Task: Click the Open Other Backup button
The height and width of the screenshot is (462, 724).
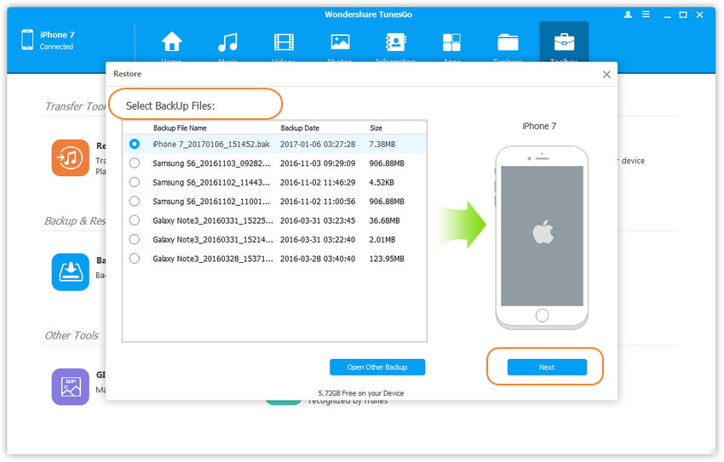Action: click(376, 368)
